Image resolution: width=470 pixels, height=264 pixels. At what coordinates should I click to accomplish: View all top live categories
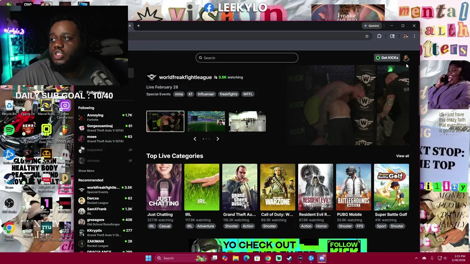point(402,156)
